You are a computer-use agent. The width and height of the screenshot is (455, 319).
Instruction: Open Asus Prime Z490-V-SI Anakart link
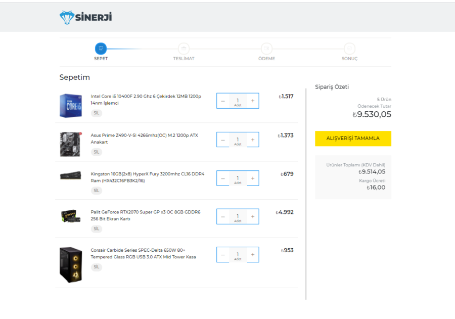(x=144, y=139)
